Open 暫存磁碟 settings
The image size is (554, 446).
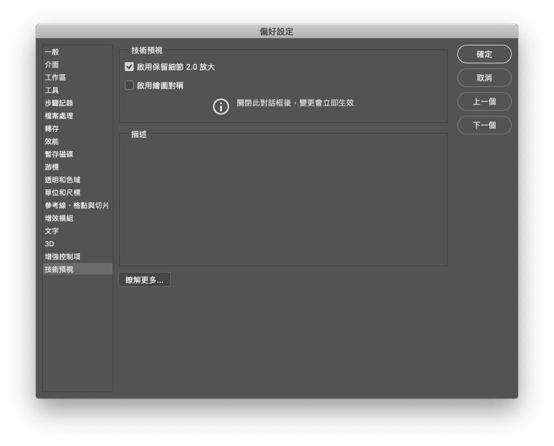59,154
